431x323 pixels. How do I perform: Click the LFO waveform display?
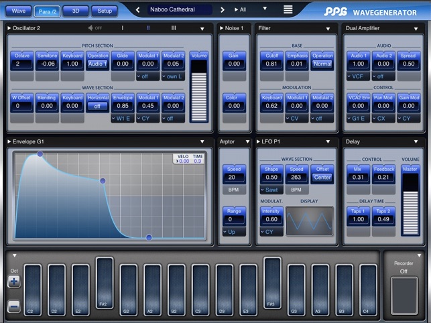point(309,221)
